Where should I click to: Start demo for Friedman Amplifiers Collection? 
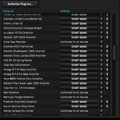(x=79, y=102)
